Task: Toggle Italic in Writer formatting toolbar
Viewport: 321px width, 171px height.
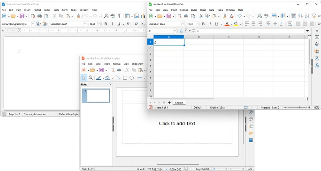Action: pyautogui.click(x=112, y=24)
